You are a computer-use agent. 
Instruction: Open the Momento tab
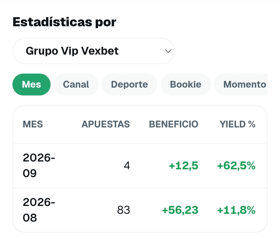[241, 85]
